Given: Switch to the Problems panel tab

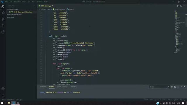Looking at the screenshot, I should [43, 87].
